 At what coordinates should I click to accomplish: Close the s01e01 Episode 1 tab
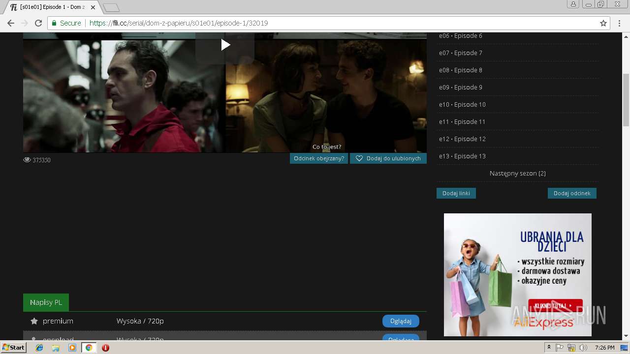tap(93, 7)
